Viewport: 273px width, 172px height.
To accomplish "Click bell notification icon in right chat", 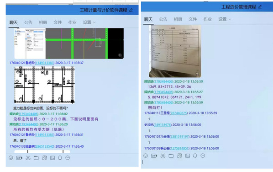I will point(195,156).
